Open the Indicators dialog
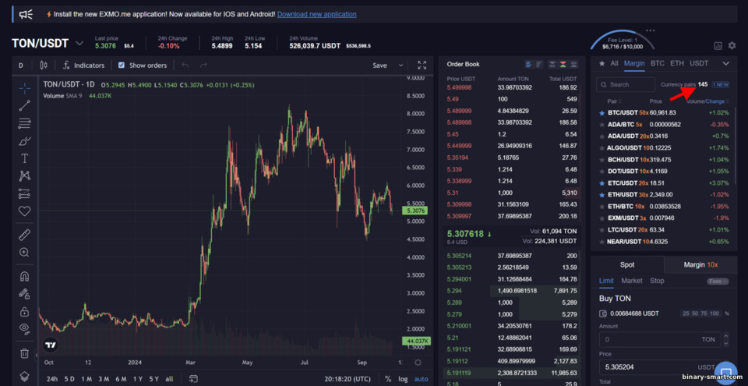Viewport: 748px width, 386px height. (83, 66)
